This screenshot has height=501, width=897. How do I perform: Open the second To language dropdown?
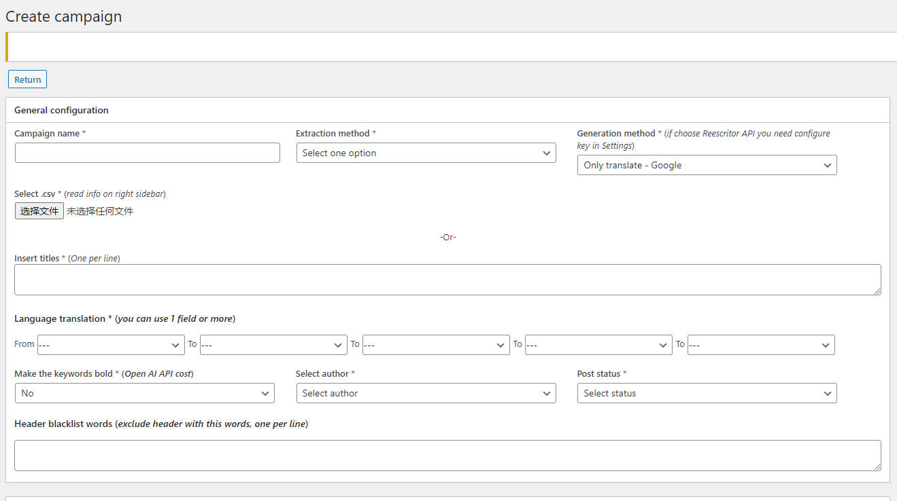[x=436, y=345]
